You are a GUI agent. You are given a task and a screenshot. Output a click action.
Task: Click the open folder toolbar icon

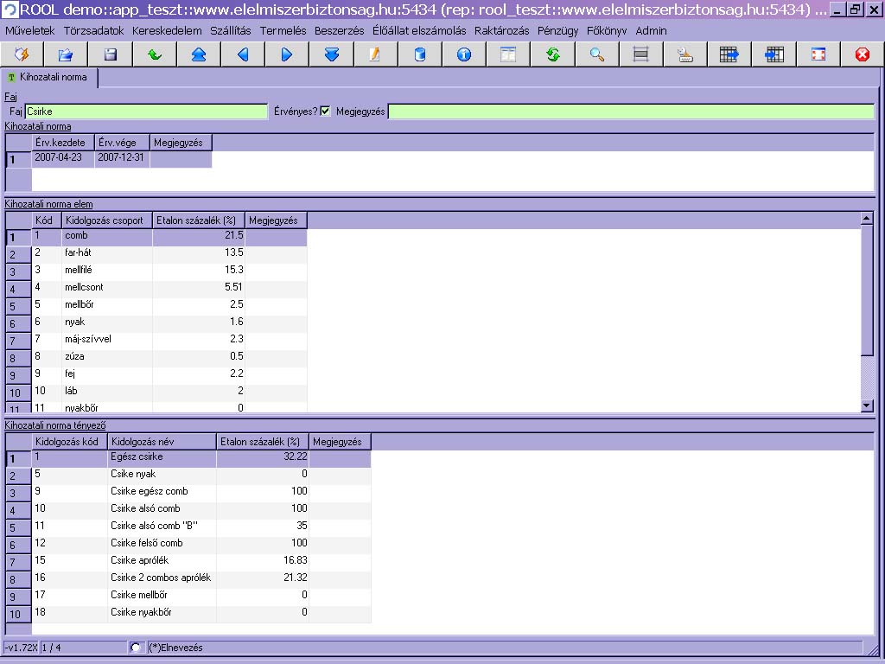point(66,54)
